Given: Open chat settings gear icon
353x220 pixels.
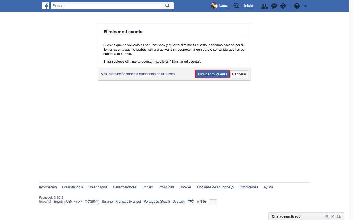Looking at the screenshot, I should pyautogui.click(x=327, y=216).
